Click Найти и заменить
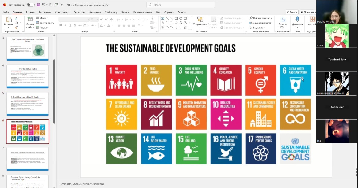The width and height of the screenshot is (358, 188). pos(261,18)
